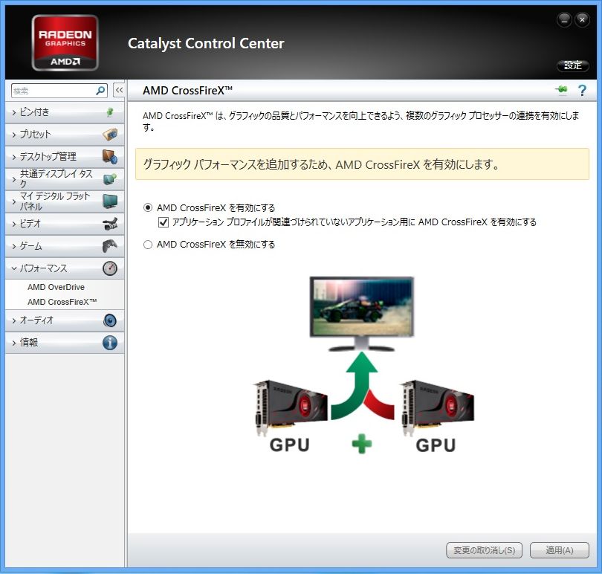Close the Catalyst Control Center window

[x=582, y=19]
